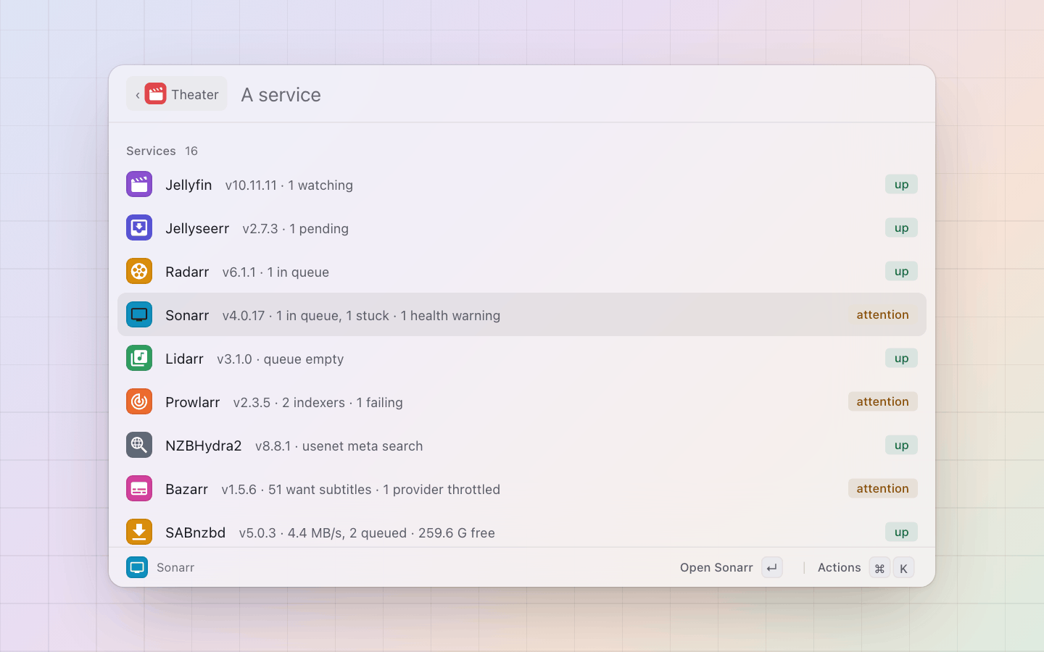Click the Jellyfin "up" status badge
Image resolution: width=1044 pixels, height=652 pixels.
tap(901, 184)
